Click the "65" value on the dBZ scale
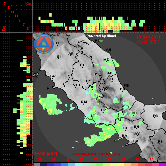Screen dimensions: 166x166 [158, 160]
